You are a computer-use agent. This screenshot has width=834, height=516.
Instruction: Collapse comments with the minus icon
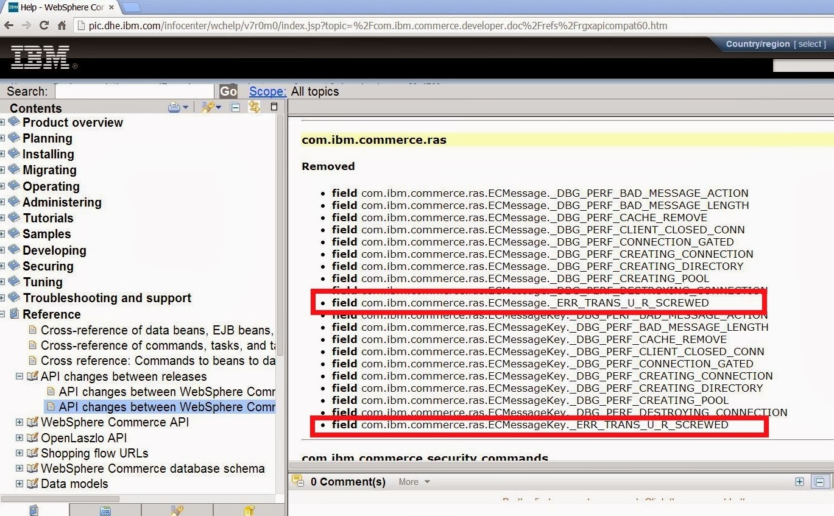[820, 482]
